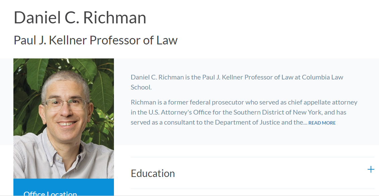Screen dimensions: 379x196
Task: Click READ MORE link in bio
Action: click(x=322, y=123)
